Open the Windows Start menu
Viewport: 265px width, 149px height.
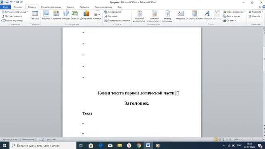click(x=5, y=145)
